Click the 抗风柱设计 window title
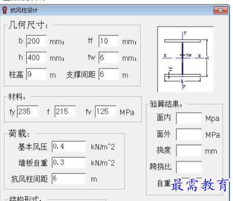233x201 pixels. tap(24, 11)
